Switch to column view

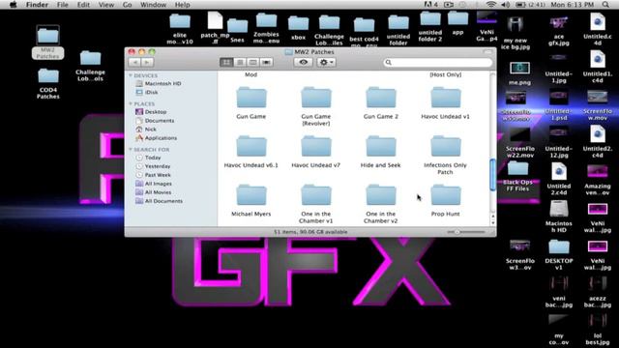coord(253,62)
